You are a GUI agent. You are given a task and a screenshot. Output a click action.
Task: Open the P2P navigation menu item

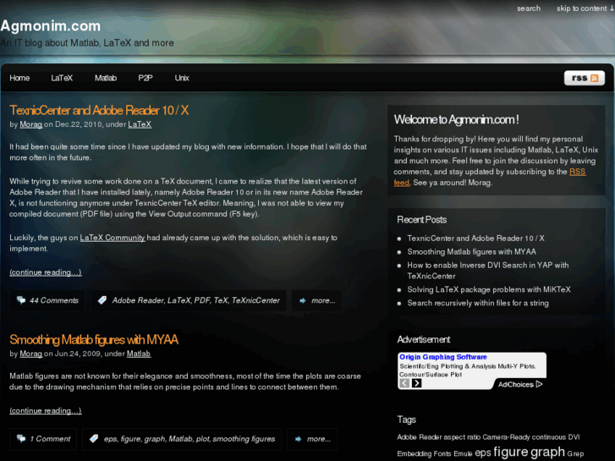pos(146,78)
